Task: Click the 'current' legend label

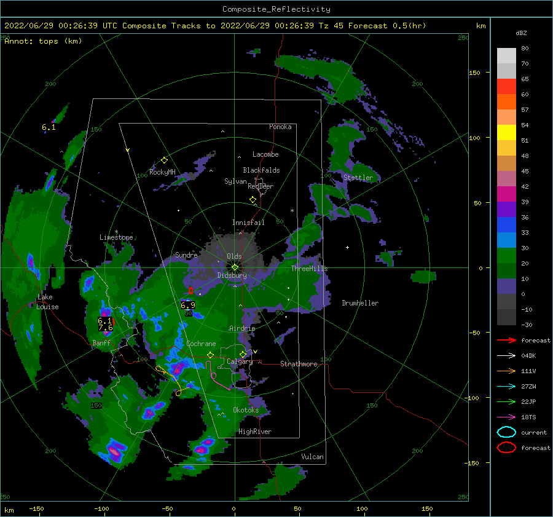Action: 534,432
